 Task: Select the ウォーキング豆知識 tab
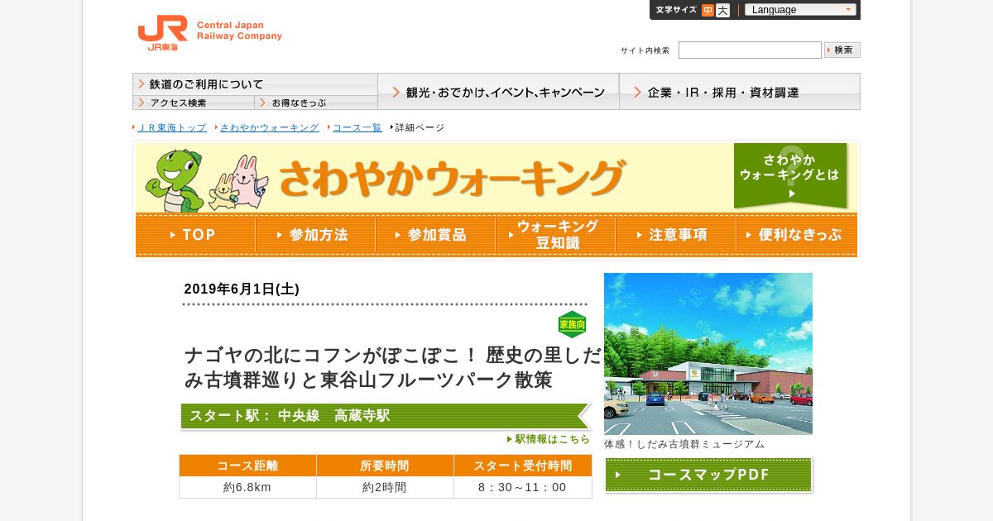(x=555, y=235)
